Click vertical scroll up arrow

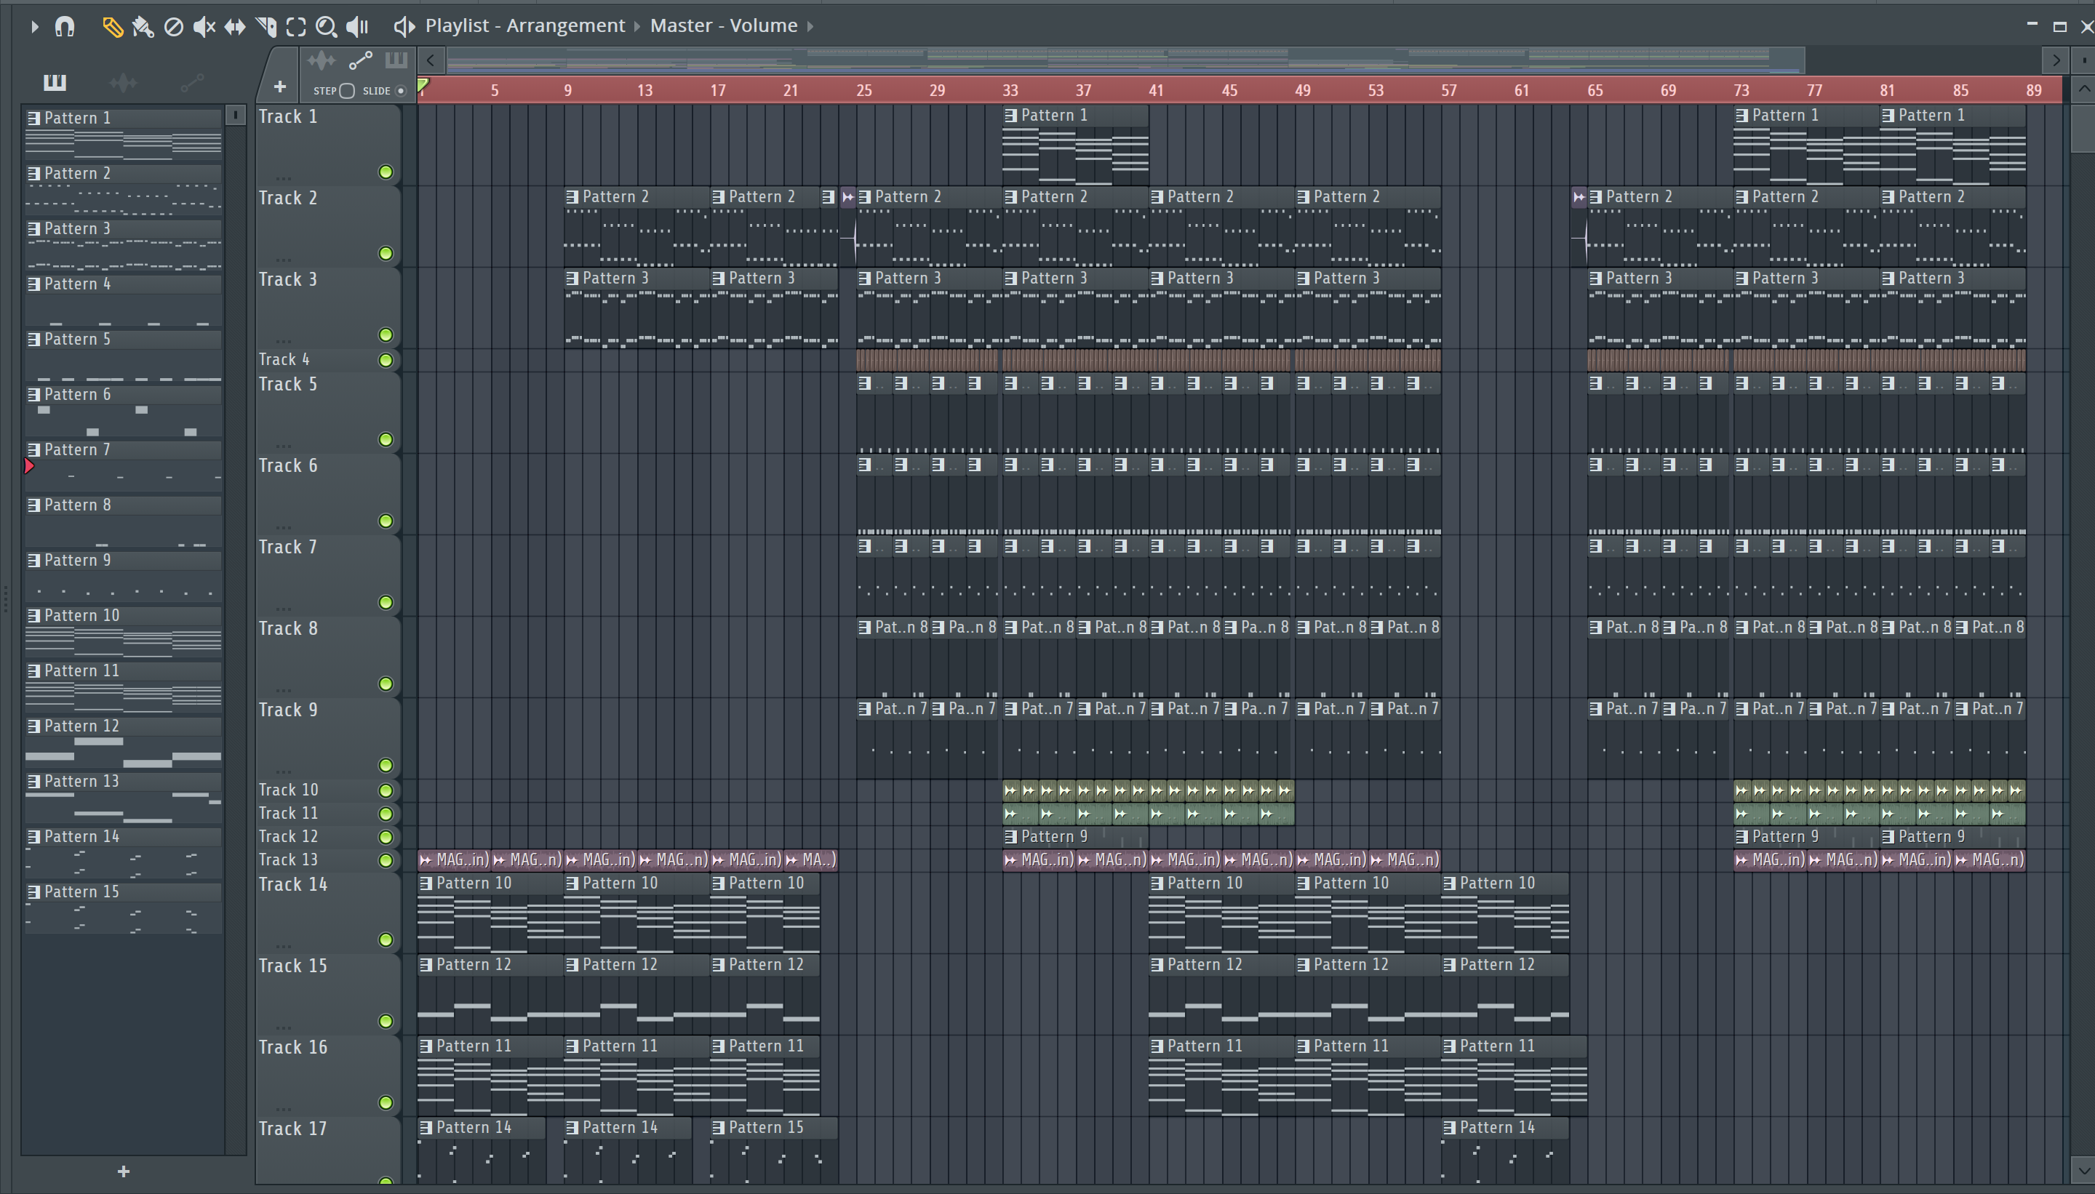coord(2083,89)
